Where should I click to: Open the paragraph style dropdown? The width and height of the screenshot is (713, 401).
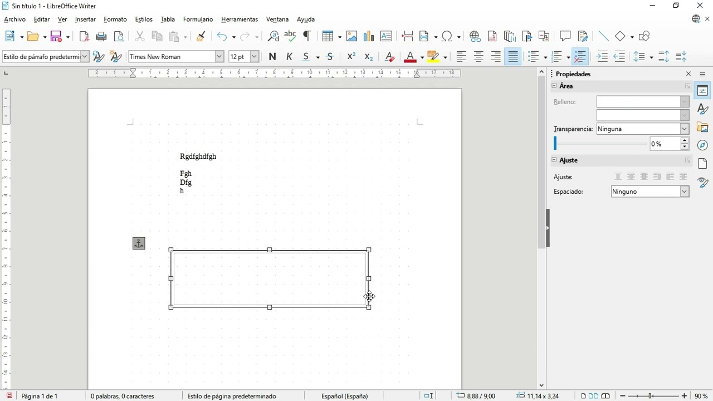85,56
